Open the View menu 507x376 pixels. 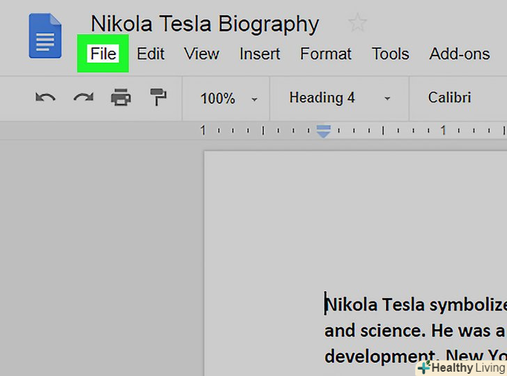201,54
